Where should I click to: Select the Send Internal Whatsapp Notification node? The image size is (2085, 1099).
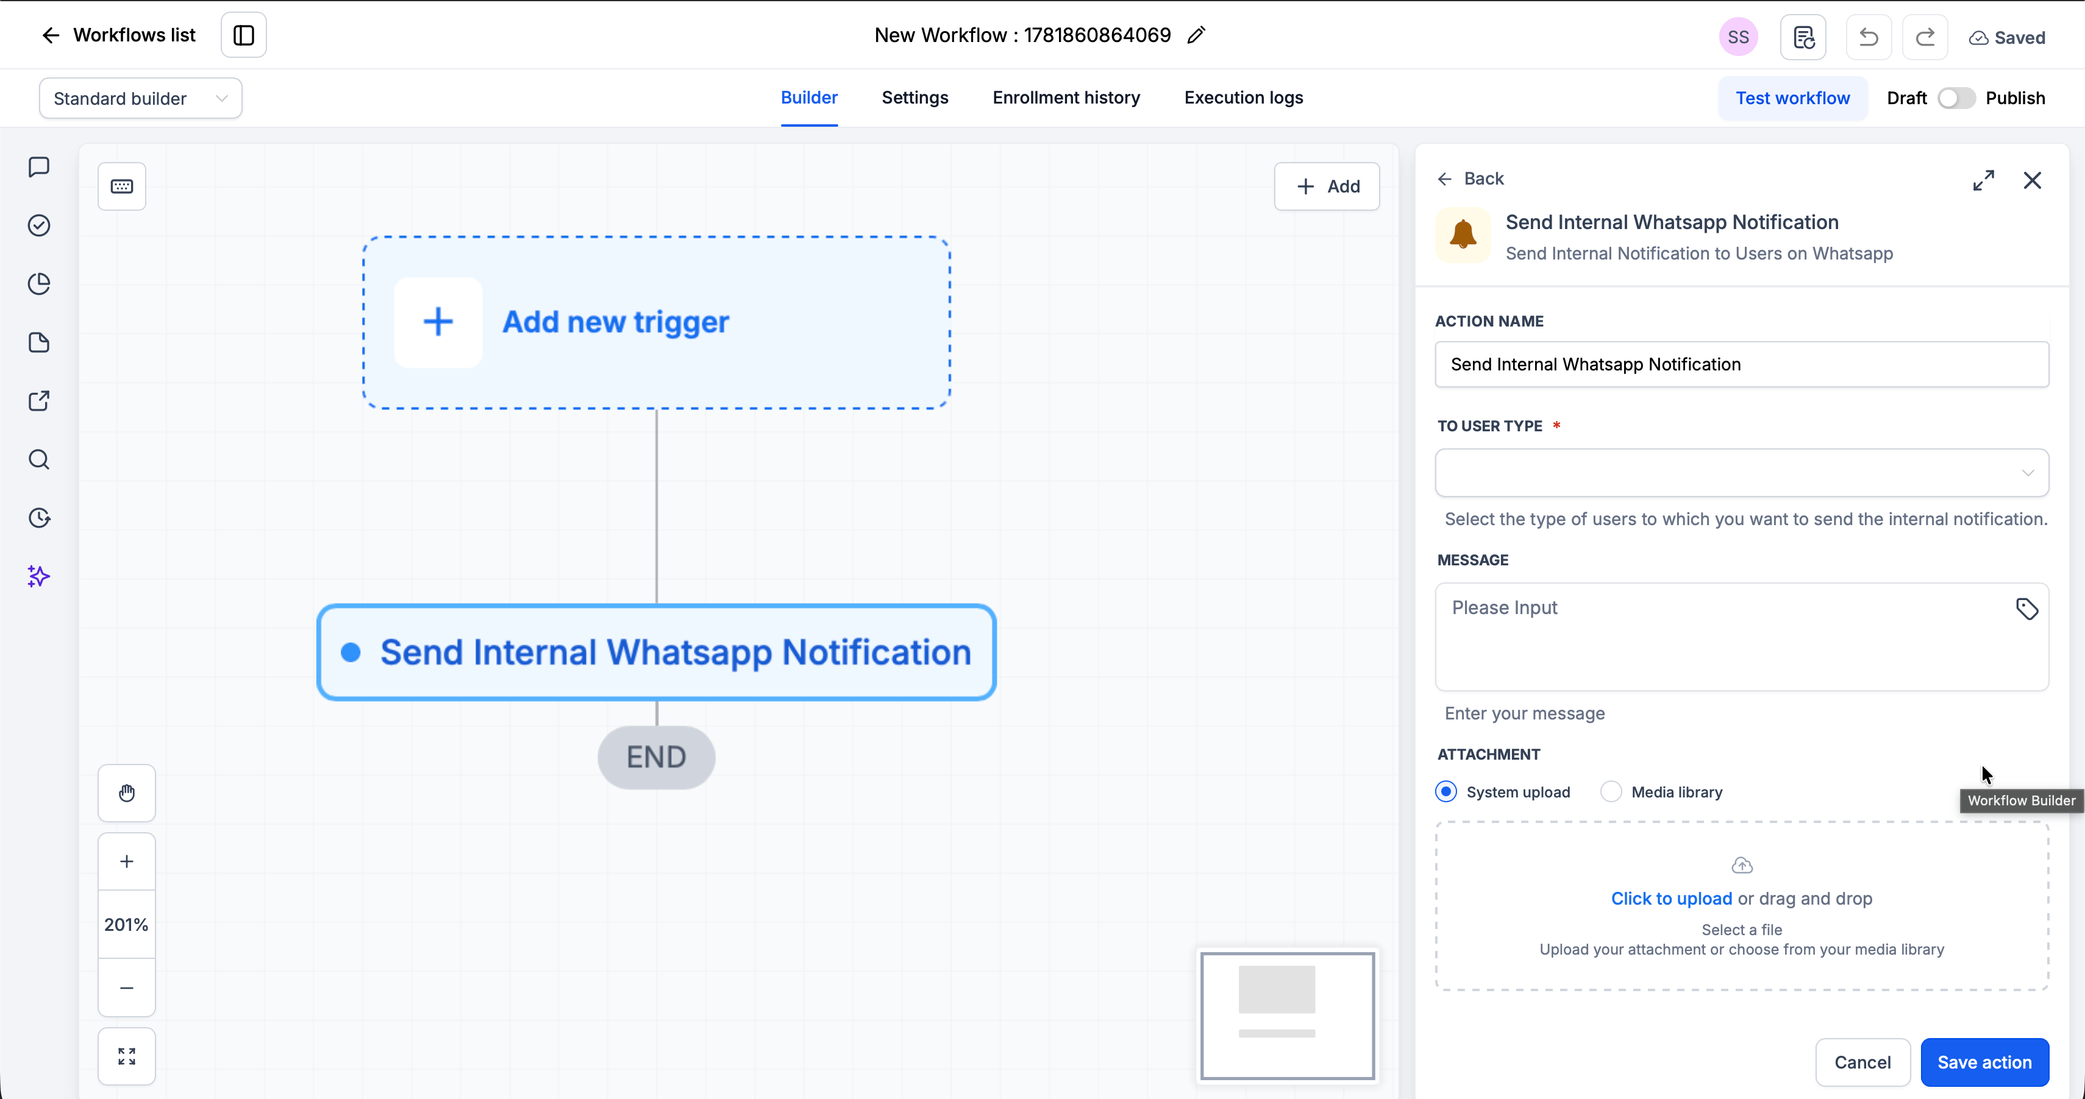[x=657, y=652]
